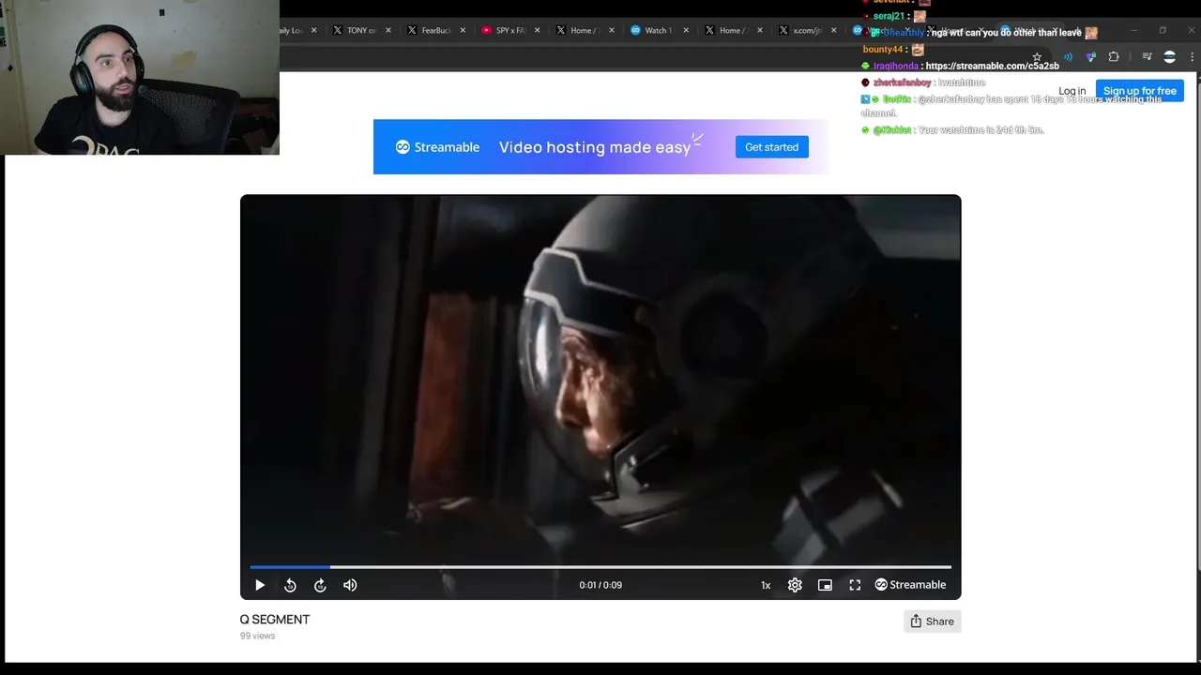Click Sign up for free
The height and width of the screenshot is (675, 1201).
(1139, 91)
